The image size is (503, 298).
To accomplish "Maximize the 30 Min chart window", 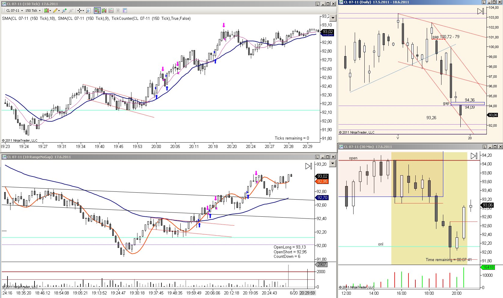I will tap(495, 147).
